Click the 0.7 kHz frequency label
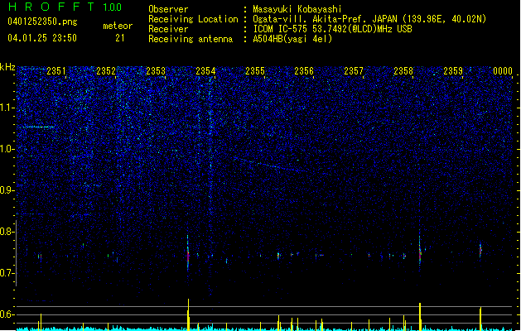521x331 pixels. (x=7, y=273)
